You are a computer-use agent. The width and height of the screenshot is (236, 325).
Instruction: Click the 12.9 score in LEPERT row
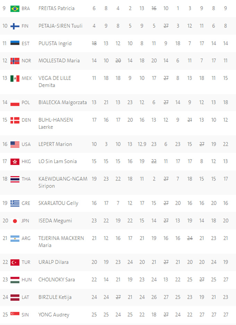pyautogui.click(x=142, y=144)
